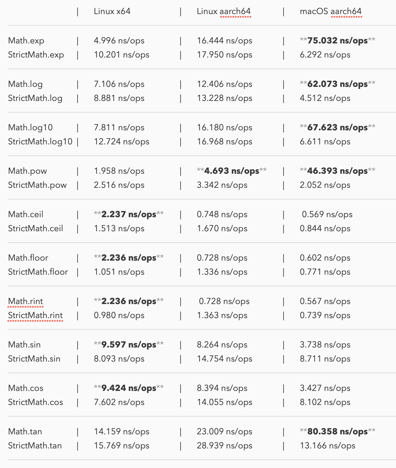The height and width of the screenshot is (468, 396).
Task: Click the bold 9.597 ns/ops value
Action: (x=129, y=345)
